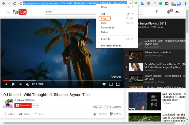Image resolution: width=189 pixels, height=125 pixels.
Task: Seek on the video progress bar
Action: [x=62, y=80]
